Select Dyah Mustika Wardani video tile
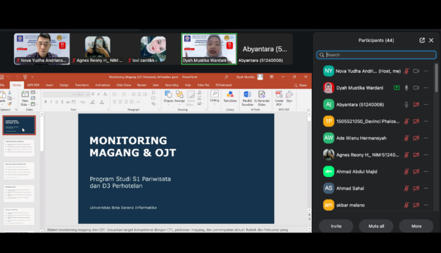 (209, 49)
